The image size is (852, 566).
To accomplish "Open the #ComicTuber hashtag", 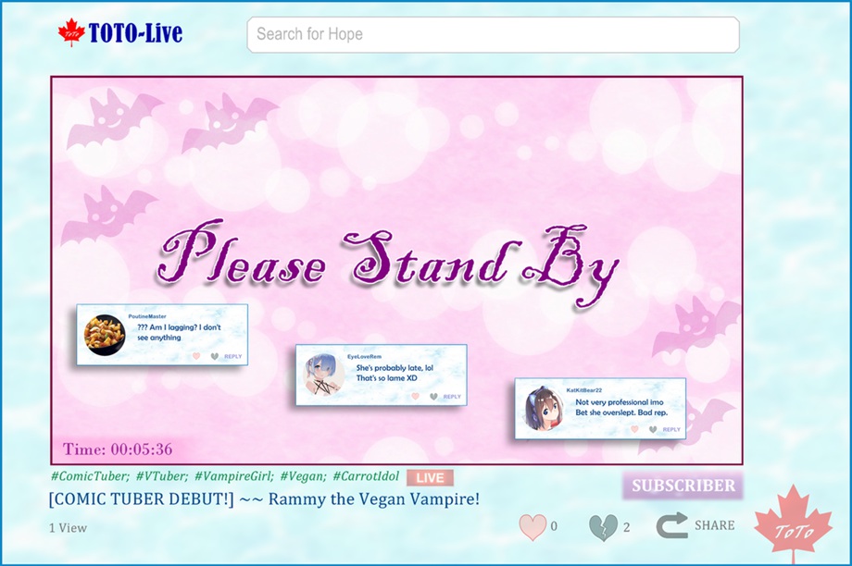I will [90, 477].
